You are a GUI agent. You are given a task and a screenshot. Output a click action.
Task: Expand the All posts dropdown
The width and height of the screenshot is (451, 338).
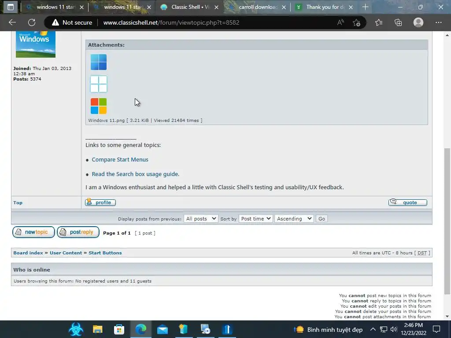point(201,219)
